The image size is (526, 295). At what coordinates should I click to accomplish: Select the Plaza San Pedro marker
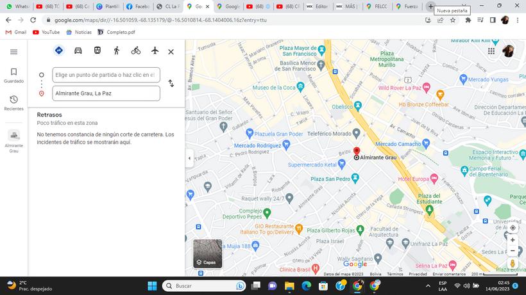coord(355,179)
